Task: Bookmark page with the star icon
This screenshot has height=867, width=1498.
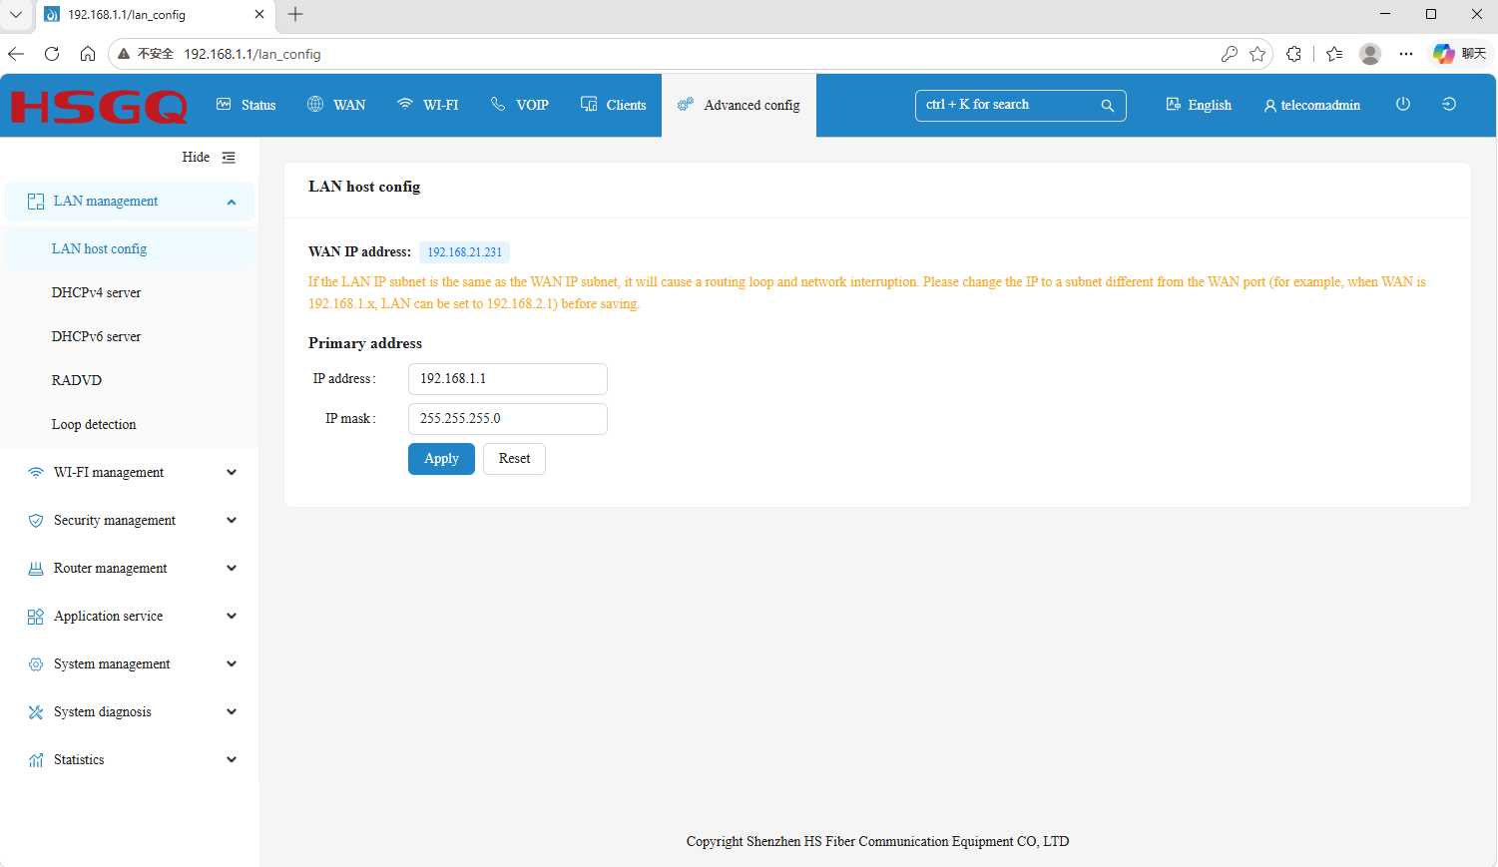Action: [1257, 54]
